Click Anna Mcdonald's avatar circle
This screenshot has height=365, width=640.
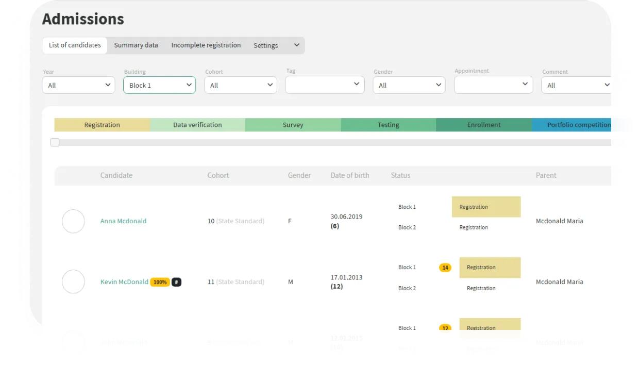(x=73, y=221)
